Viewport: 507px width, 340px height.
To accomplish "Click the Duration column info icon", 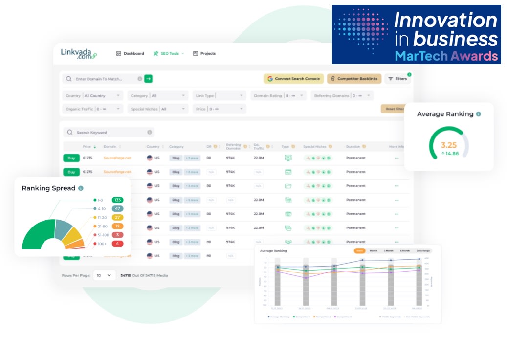I will (364, 147).
